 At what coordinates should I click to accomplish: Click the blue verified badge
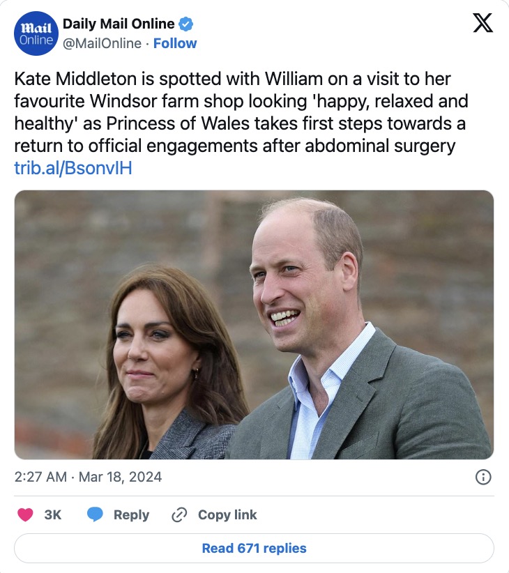[185, 24]
